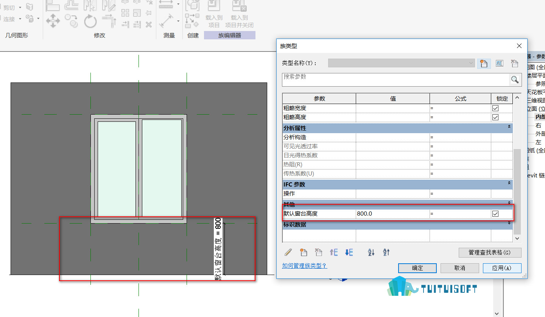Image resolution: width=545 pixels, height=317 pixels.
Task: Toggle lock checkbox for 粗略高度 row
Action: (x=495, y=117)
